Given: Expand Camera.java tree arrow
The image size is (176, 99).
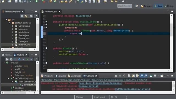Looking at the screenshot, I should [x=13, y=26].
